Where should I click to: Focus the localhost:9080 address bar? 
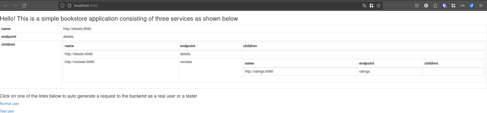[216, 6]
